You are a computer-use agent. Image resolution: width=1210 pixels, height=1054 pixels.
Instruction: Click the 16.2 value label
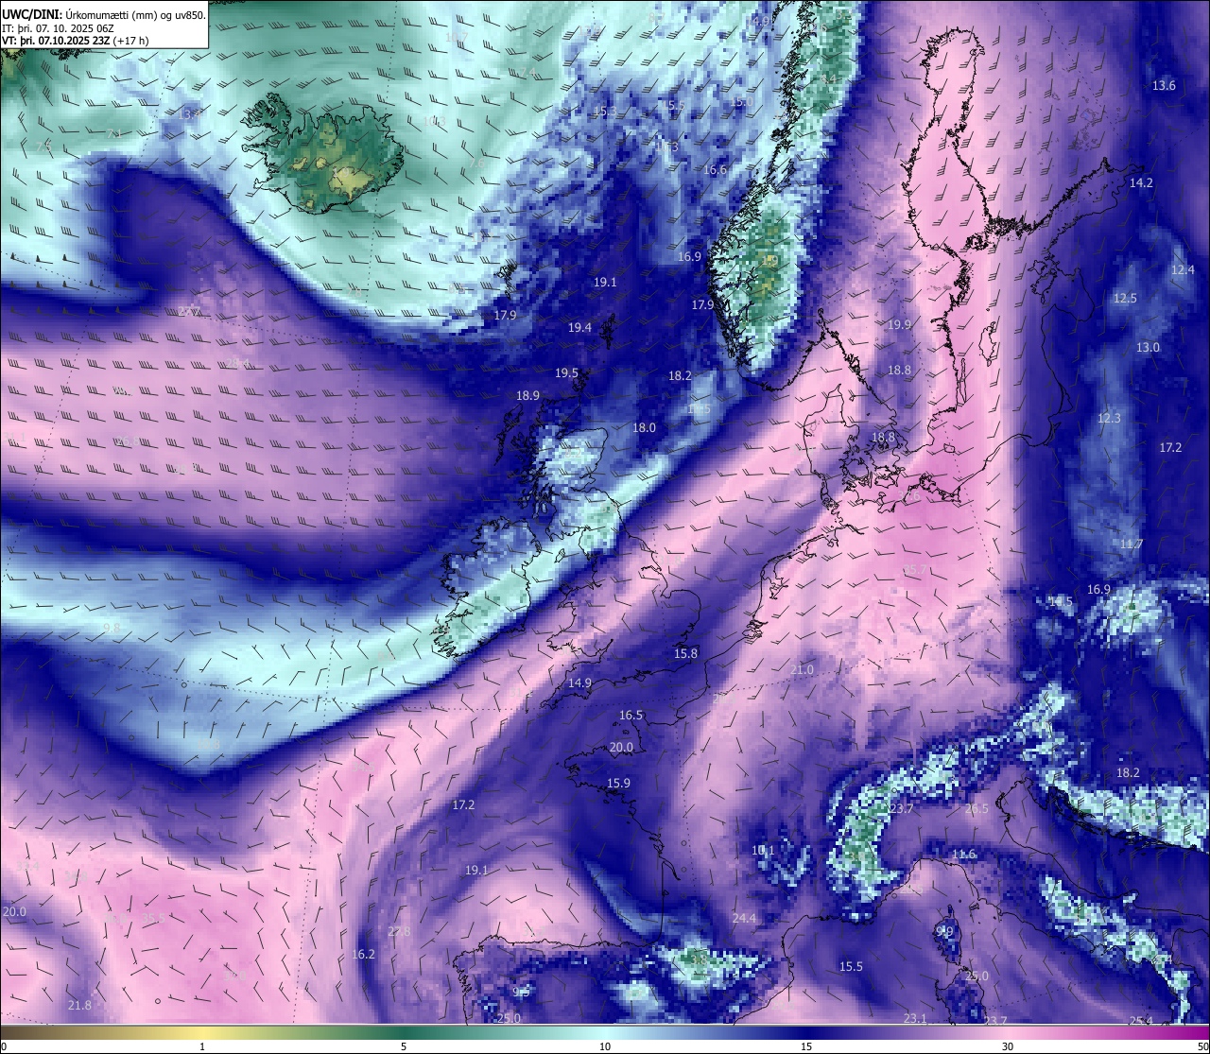point(363,955)
